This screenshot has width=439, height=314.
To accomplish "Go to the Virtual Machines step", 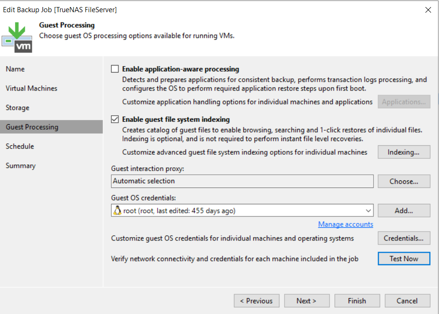I will [x=31, y=88].
